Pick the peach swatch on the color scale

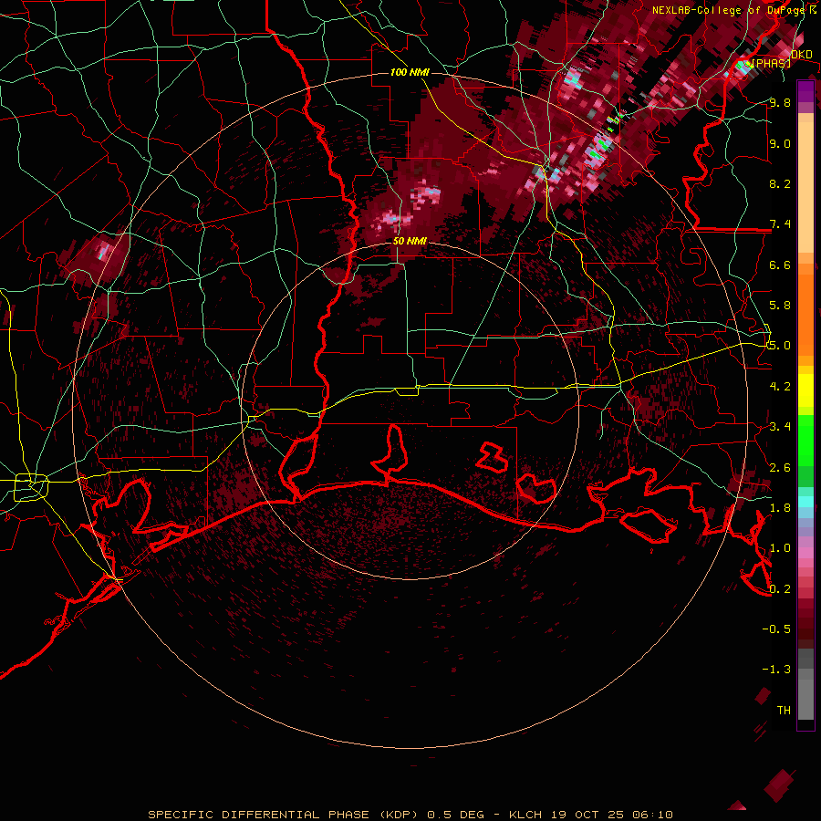coord(805,187)
